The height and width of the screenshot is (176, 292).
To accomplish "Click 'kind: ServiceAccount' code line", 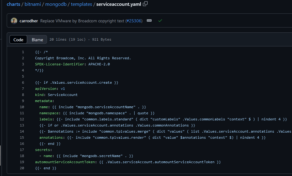I will 56,95.
